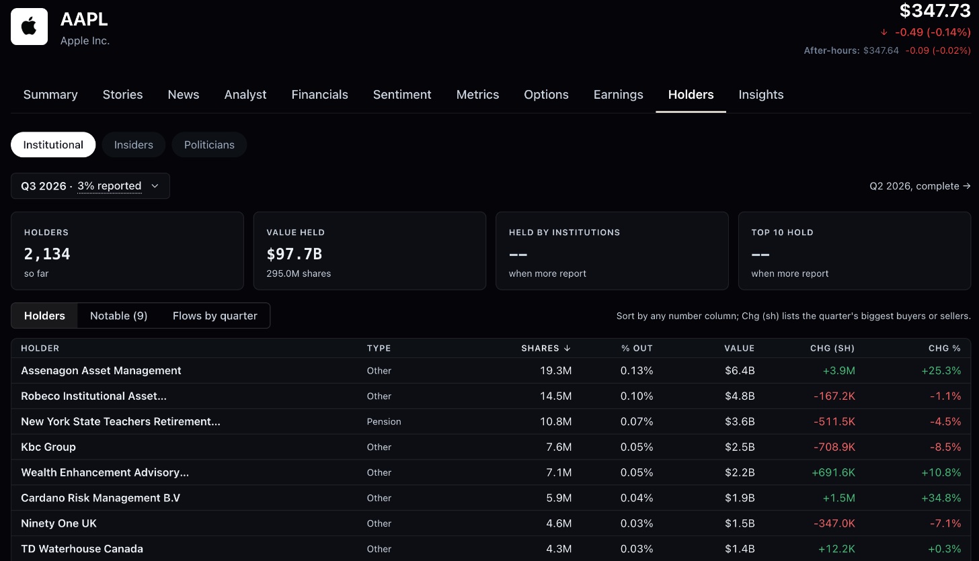Select the Holders tab
979x561 pixels.
[x=691, y=95]
